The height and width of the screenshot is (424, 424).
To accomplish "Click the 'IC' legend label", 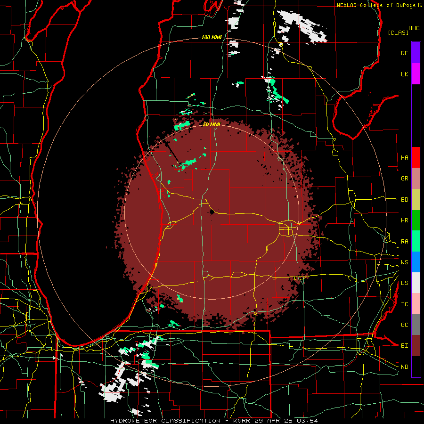I will tap(405, 304).
